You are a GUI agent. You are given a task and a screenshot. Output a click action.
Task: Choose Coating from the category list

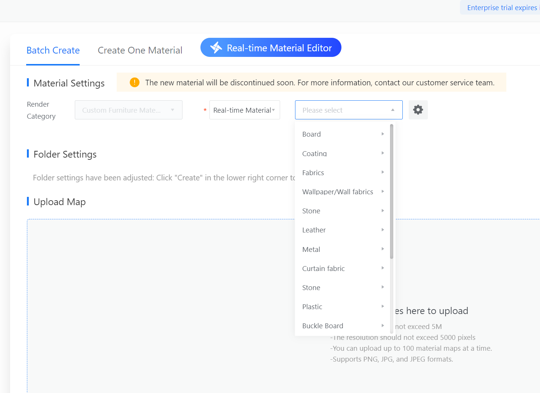(315, 153)
